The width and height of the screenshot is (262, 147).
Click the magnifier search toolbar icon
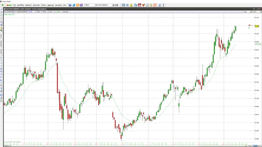pos(151,5)
